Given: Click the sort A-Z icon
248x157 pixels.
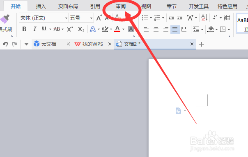Looking at the screenshot, I should tap(204, 18).
